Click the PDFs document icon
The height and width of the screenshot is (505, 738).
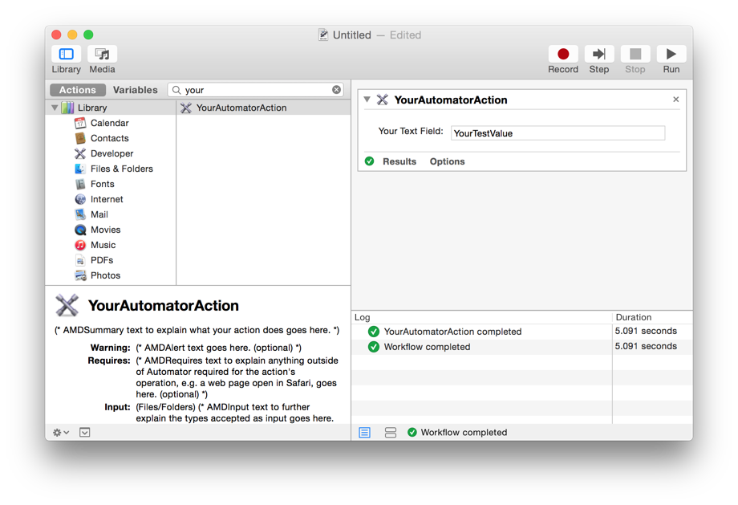[80, 260]
